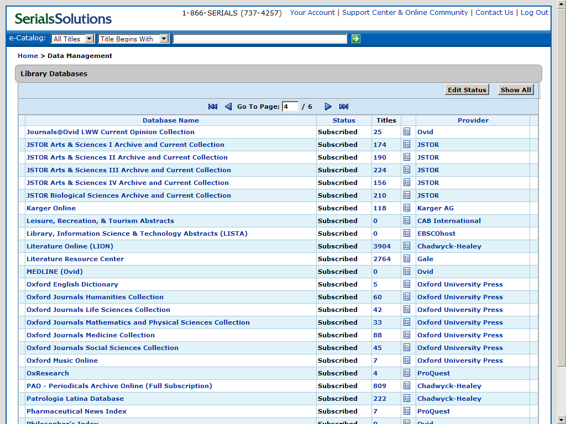Image resolution: width=566 pixels, height=424 pixels.
Task: Sort by Provider column header
Action: point(473,120)
